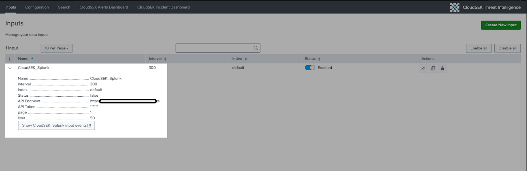Click the limit value 50
The height and width of the screenshot is (171, 527).
(x=93, y=118)
